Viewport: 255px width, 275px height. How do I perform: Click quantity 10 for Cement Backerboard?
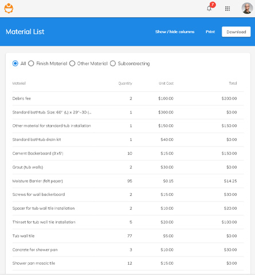coord(130,154)
